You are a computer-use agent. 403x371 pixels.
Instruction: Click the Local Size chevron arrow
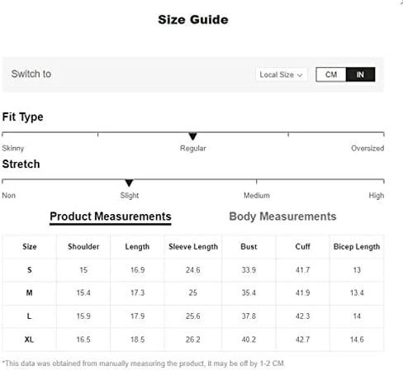[x=300, y=75]
